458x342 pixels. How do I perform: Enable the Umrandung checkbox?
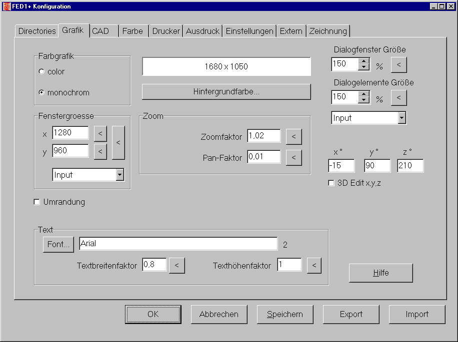point(36,202)
